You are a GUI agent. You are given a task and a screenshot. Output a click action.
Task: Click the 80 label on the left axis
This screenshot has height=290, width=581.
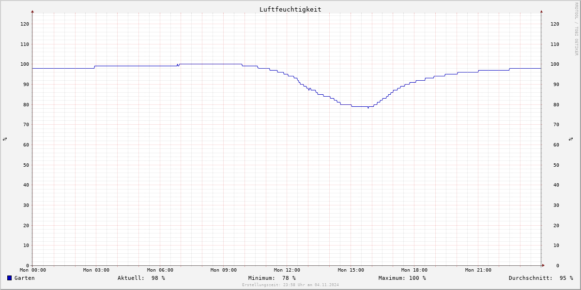26,104
